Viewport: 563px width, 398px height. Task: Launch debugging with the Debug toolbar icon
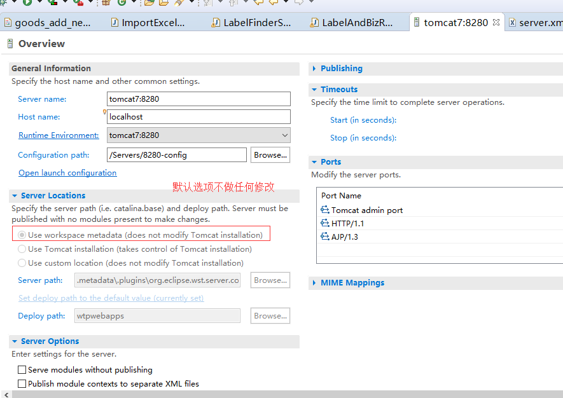pyautogui.click(x=3, y=4)
